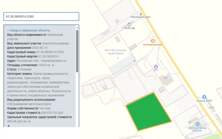Go back via Назад в найденные объекты
The image size is (222, 139).
tap(29, 30)
